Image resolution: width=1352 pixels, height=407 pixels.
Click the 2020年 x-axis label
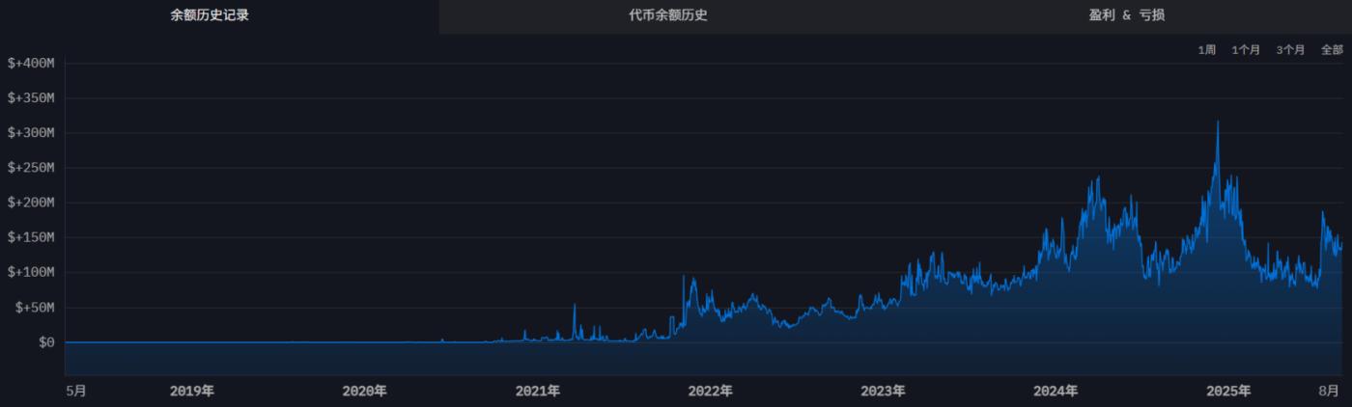(x=365, y=391)
